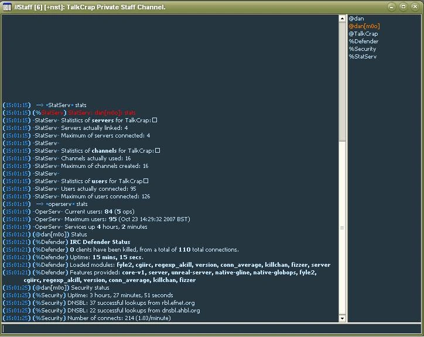Click the outgoing 'StatServ stats' command line
Screen dimensions: 424x337
click(x=45, y=105)
